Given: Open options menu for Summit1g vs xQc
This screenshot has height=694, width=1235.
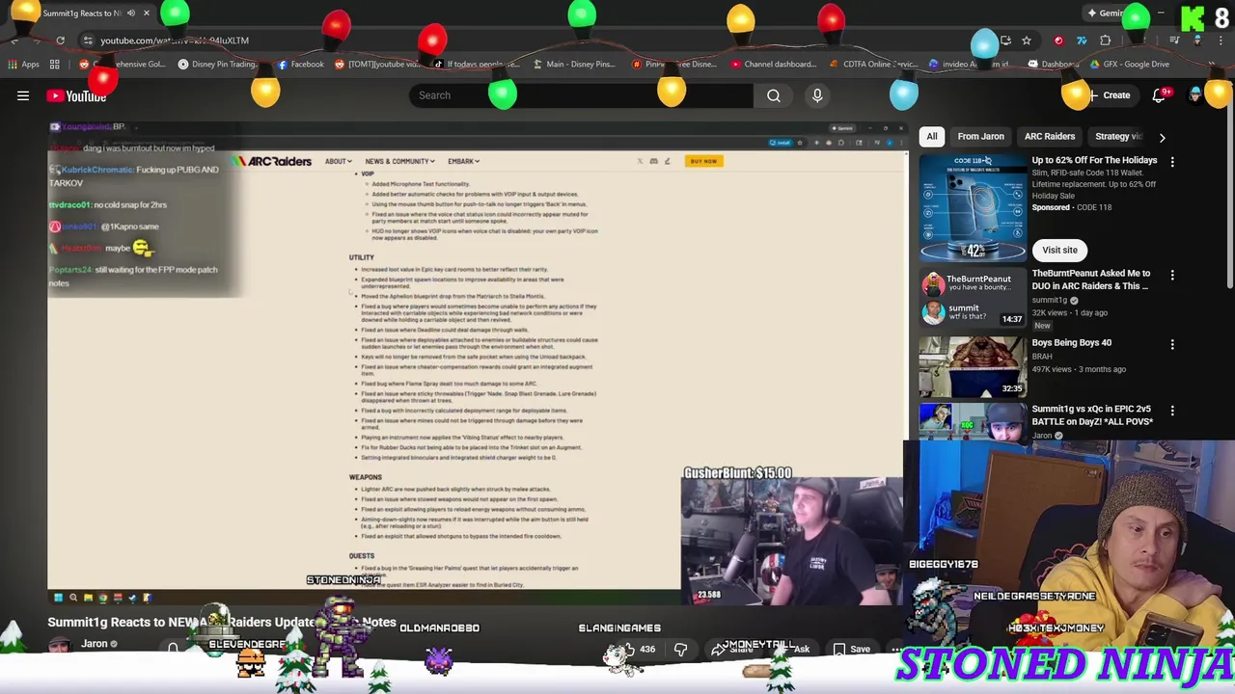Looking at the screenshot, I should coord(1172,411).
